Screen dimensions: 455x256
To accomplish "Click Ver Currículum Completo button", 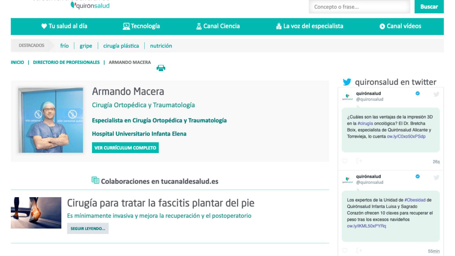I will pyautogui.click(x=125, y=148).
